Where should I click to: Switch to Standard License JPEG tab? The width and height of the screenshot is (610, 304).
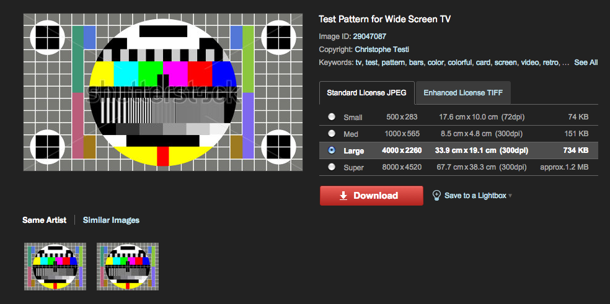click(366, 93)
